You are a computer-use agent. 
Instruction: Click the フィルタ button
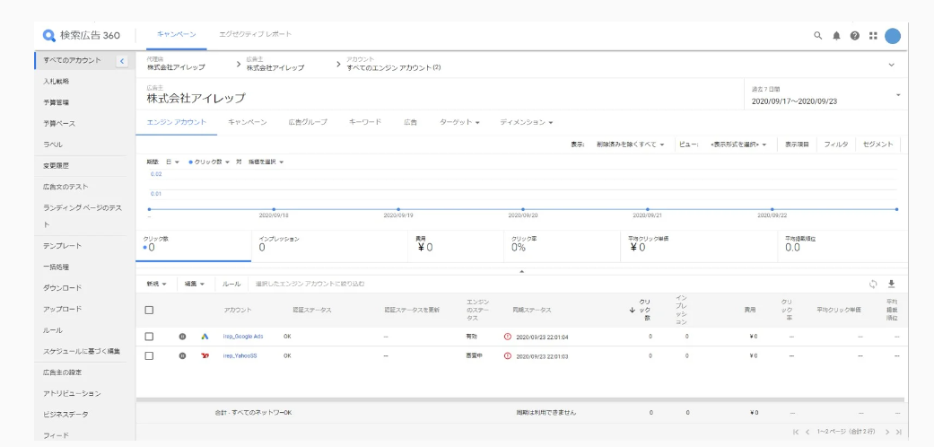click(835, 144)
